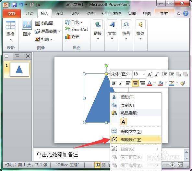Screen dimensions: 192x171
Task: Switch to the 幻灯片放映 ribbon tab
Action: [x=111, y=13]
